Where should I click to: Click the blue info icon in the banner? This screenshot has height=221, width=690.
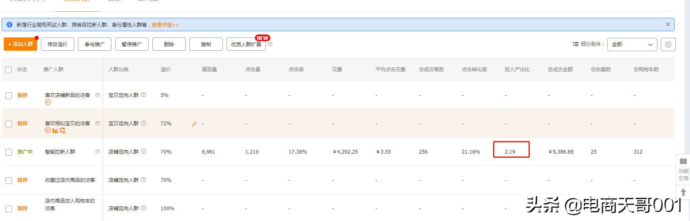point(10,25)
